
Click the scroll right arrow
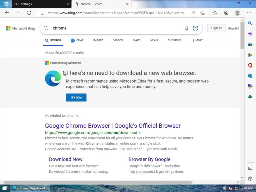click(238, 182)
